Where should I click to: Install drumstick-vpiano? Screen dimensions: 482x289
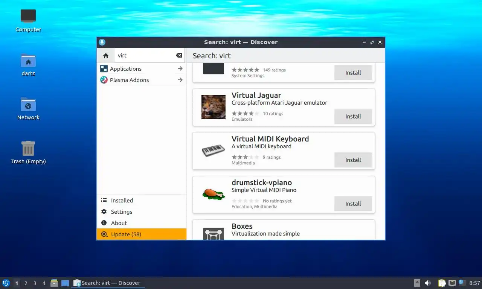353,204
